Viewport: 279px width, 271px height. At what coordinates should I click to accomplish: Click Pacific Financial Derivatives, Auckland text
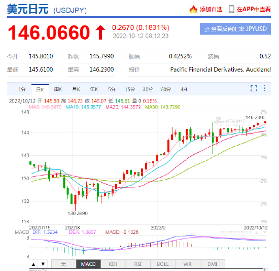point(221,70)
